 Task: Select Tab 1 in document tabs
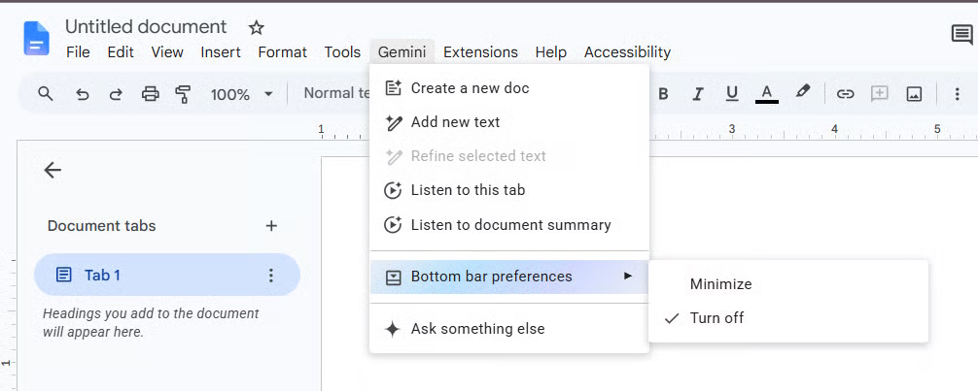(166, 275)
